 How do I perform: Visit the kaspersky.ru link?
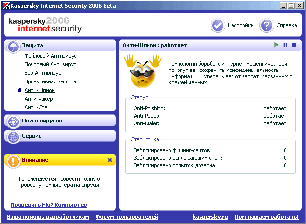(x=210, y=217)
